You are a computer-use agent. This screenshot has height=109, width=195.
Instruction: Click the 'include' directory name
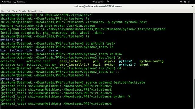click(x=16, y=51)
